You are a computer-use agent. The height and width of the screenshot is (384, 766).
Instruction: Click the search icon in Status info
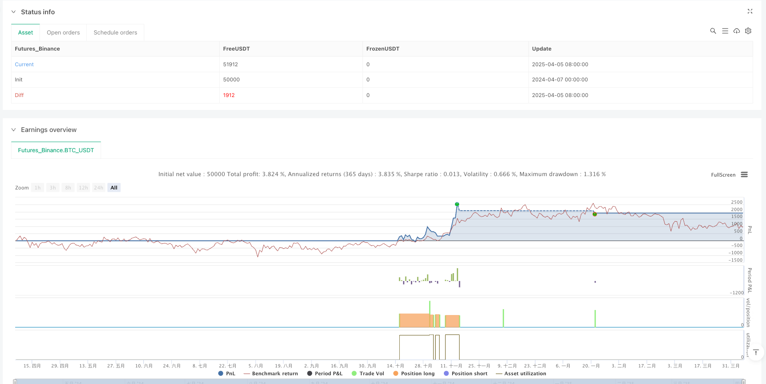click(713, 31)
